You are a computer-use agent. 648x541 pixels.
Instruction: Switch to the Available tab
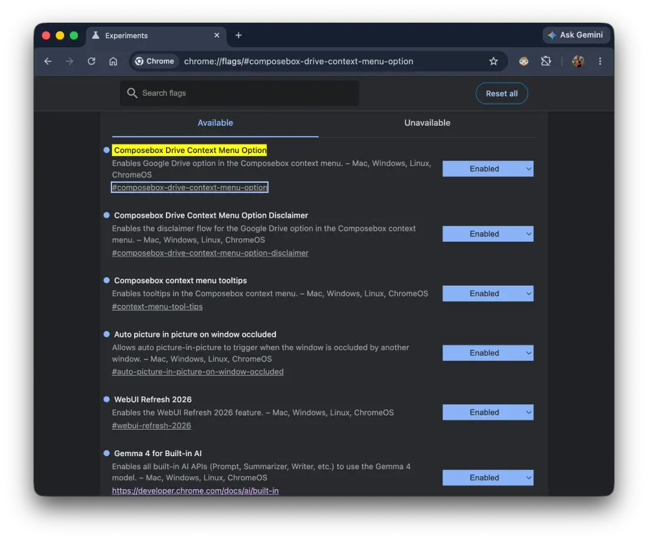click(215, 122)
